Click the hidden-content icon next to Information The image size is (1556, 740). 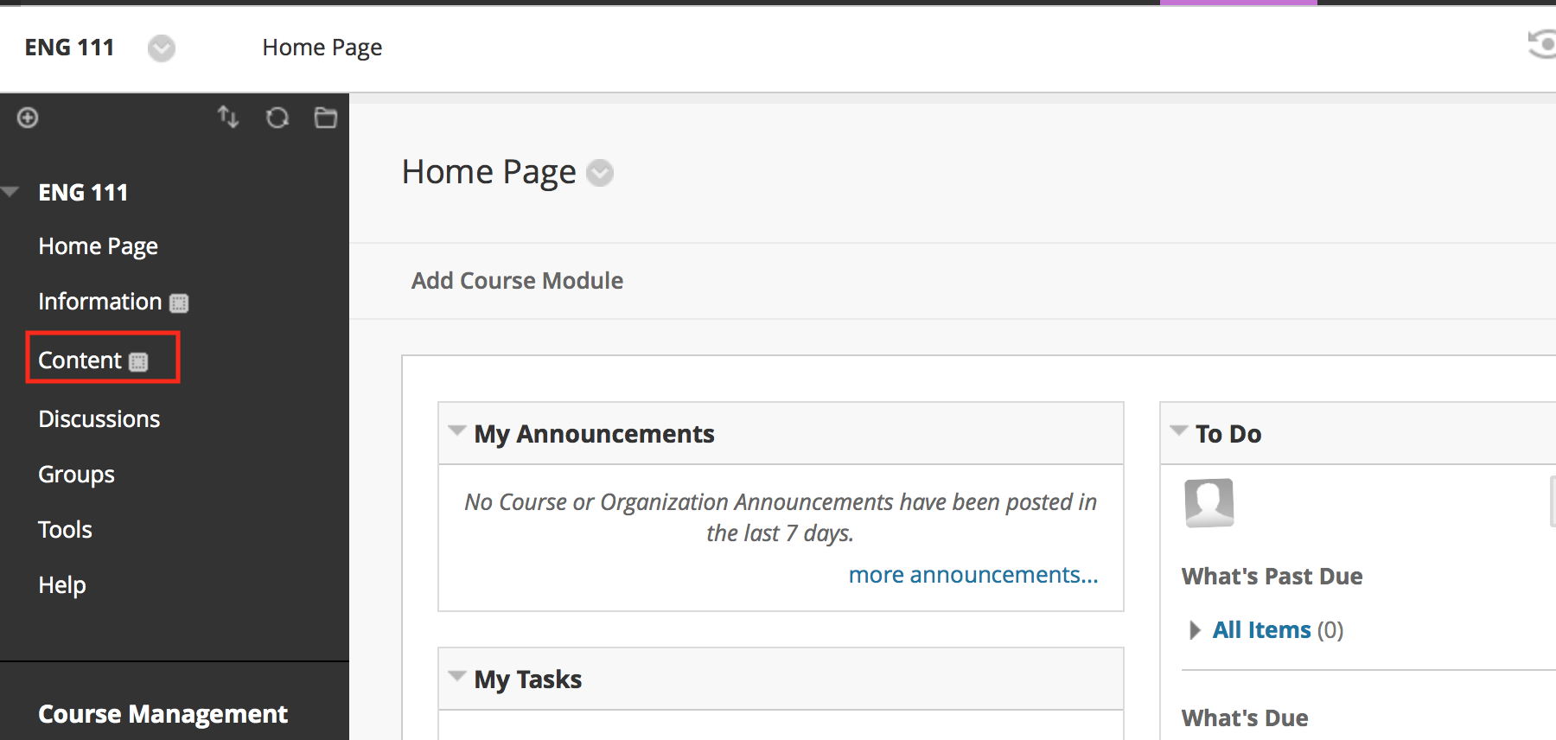click(179, 303)
